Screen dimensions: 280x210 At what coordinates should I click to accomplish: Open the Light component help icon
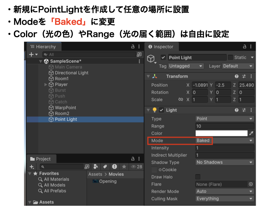tap(237, 110)
